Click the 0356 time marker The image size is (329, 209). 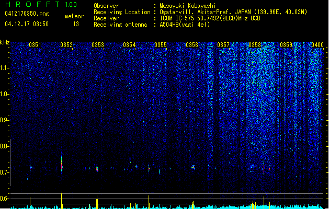(192, 45)
